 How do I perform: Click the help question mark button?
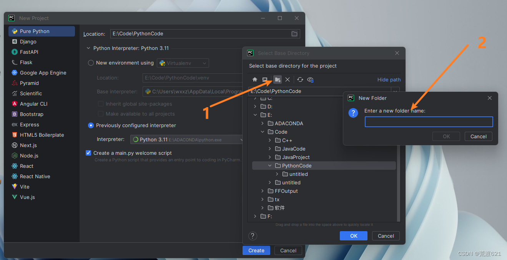[x=253, y=236]
